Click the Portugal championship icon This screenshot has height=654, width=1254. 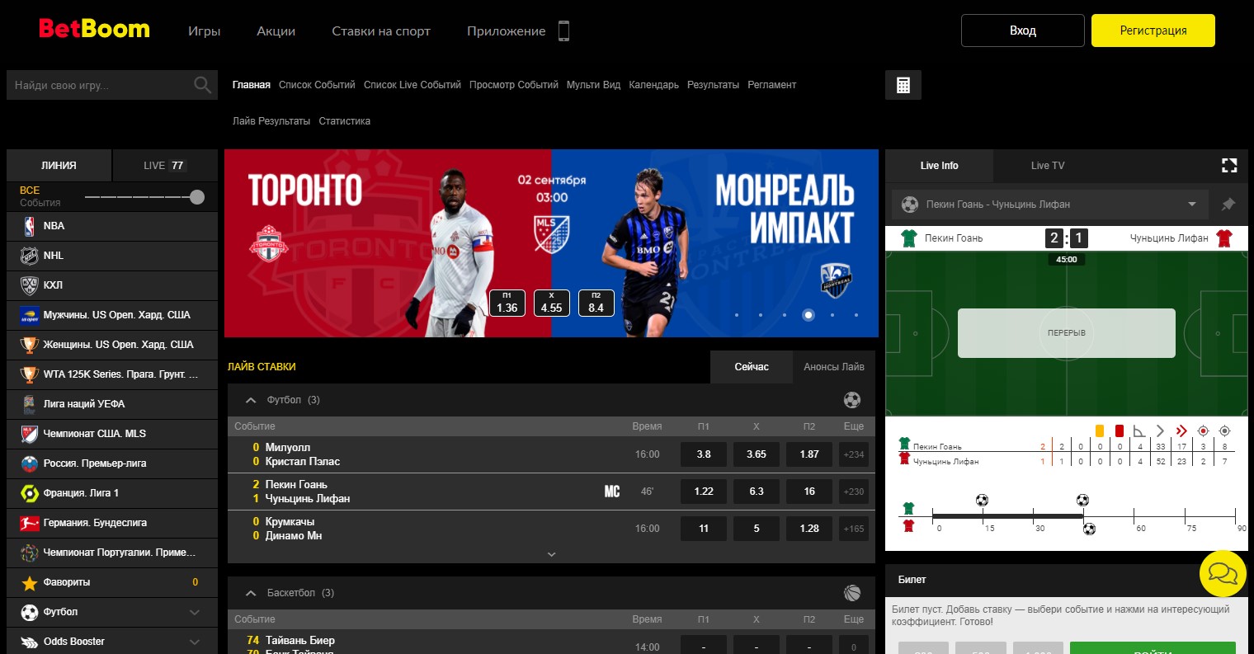tap(30, 553)
